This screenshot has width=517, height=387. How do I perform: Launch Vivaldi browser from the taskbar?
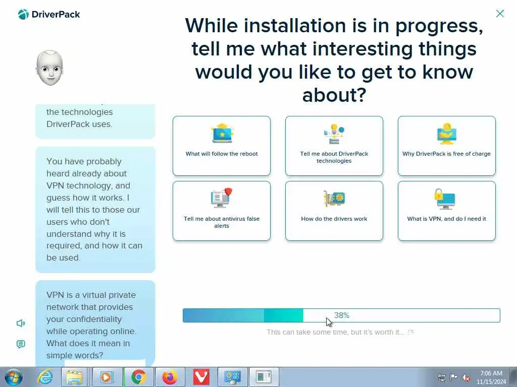[201, 377]
